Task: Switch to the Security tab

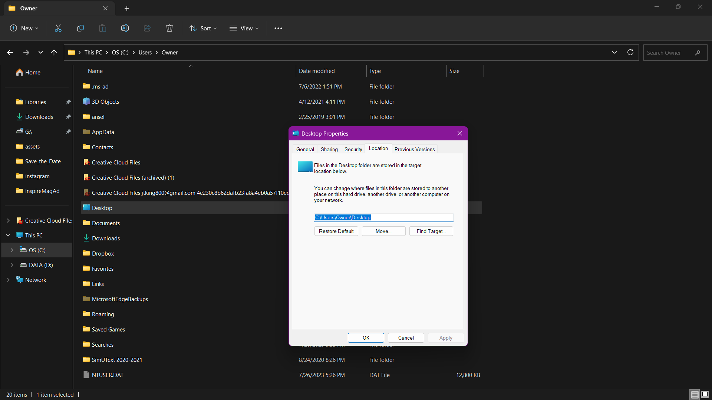Action: coord(353,149)
